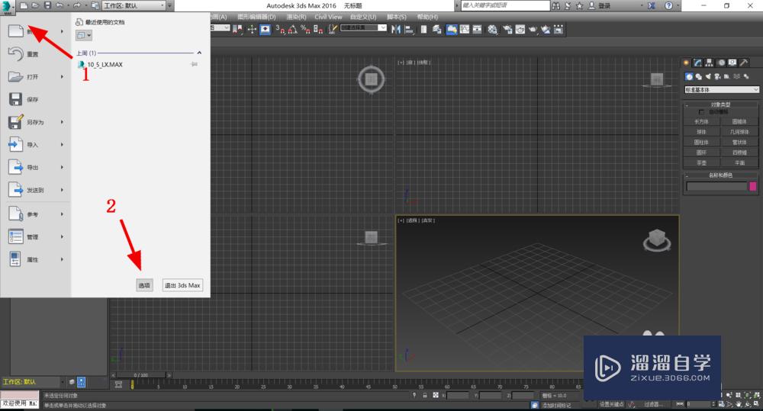Viewport: 763px width, 411px height.
Task: Open the Workspace: Default dropdown in the title bar
Action: pyautogui.click(x=133, y=5)
